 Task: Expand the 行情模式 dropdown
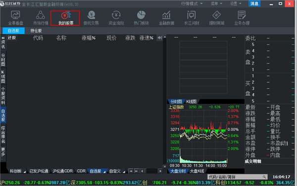coord(192,3)
